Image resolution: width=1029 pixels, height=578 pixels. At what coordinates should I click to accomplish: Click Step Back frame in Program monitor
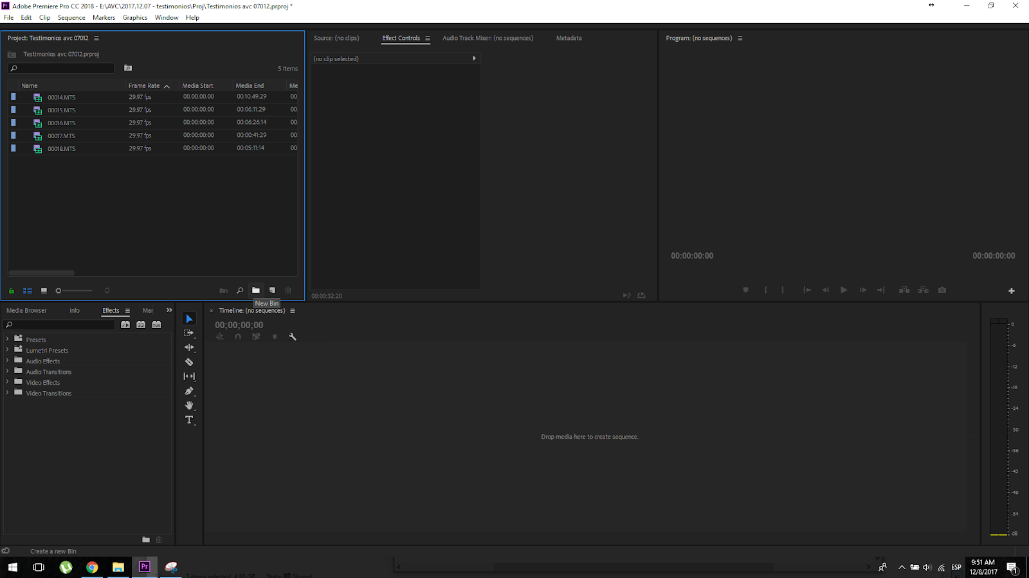825,290
